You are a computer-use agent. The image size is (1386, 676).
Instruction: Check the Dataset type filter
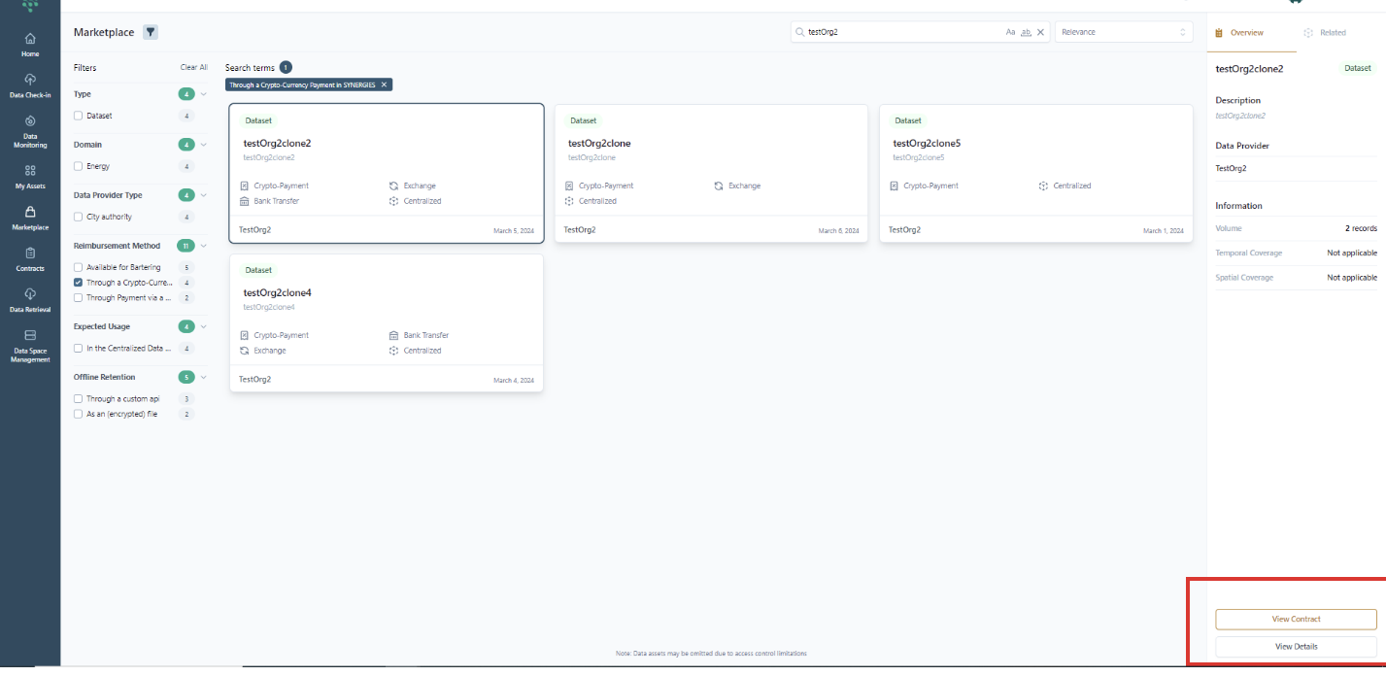click(x=79, y=116)
